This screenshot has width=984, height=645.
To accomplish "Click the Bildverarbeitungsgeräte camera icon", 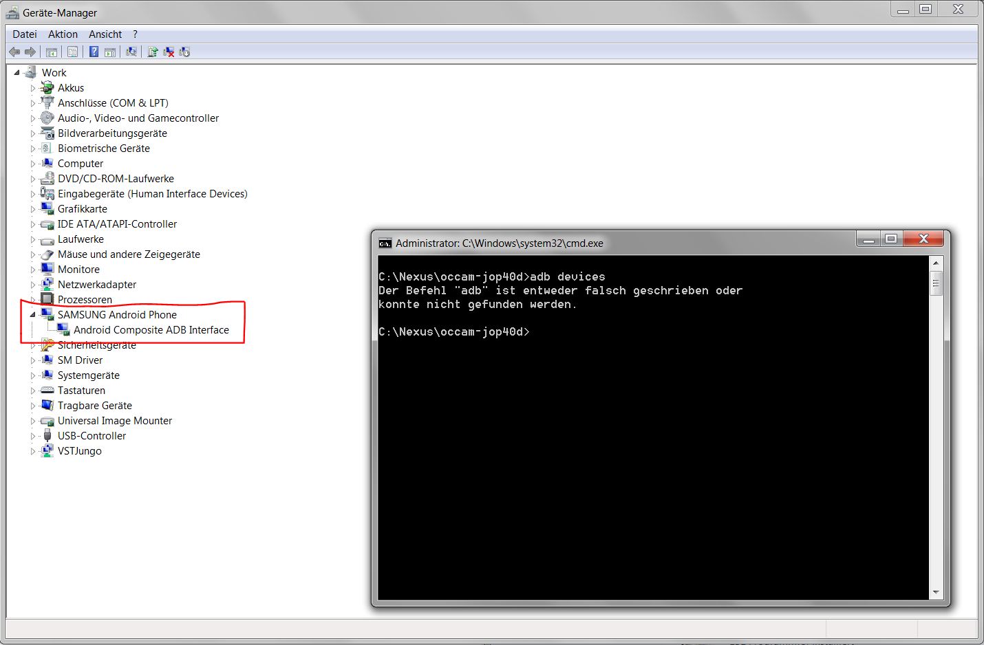I will tap(47, 133).
